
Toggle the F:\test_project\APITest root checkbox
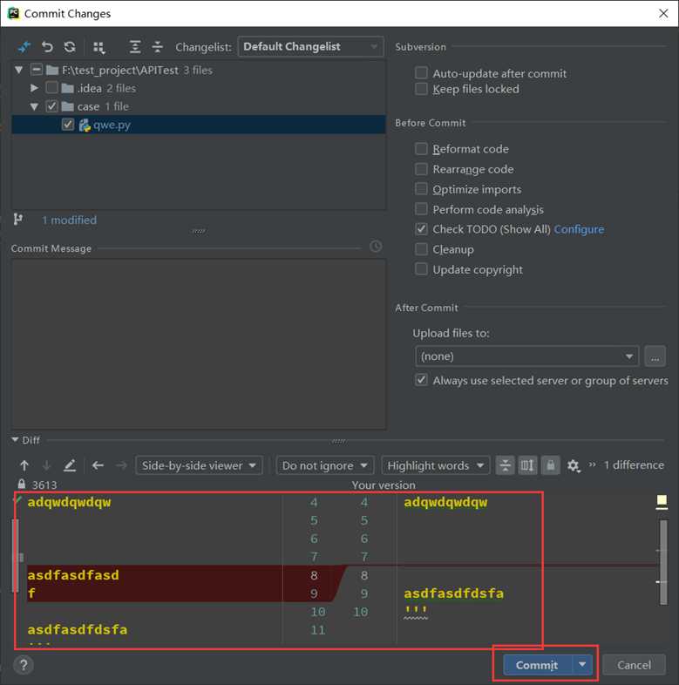coord(37,70)
